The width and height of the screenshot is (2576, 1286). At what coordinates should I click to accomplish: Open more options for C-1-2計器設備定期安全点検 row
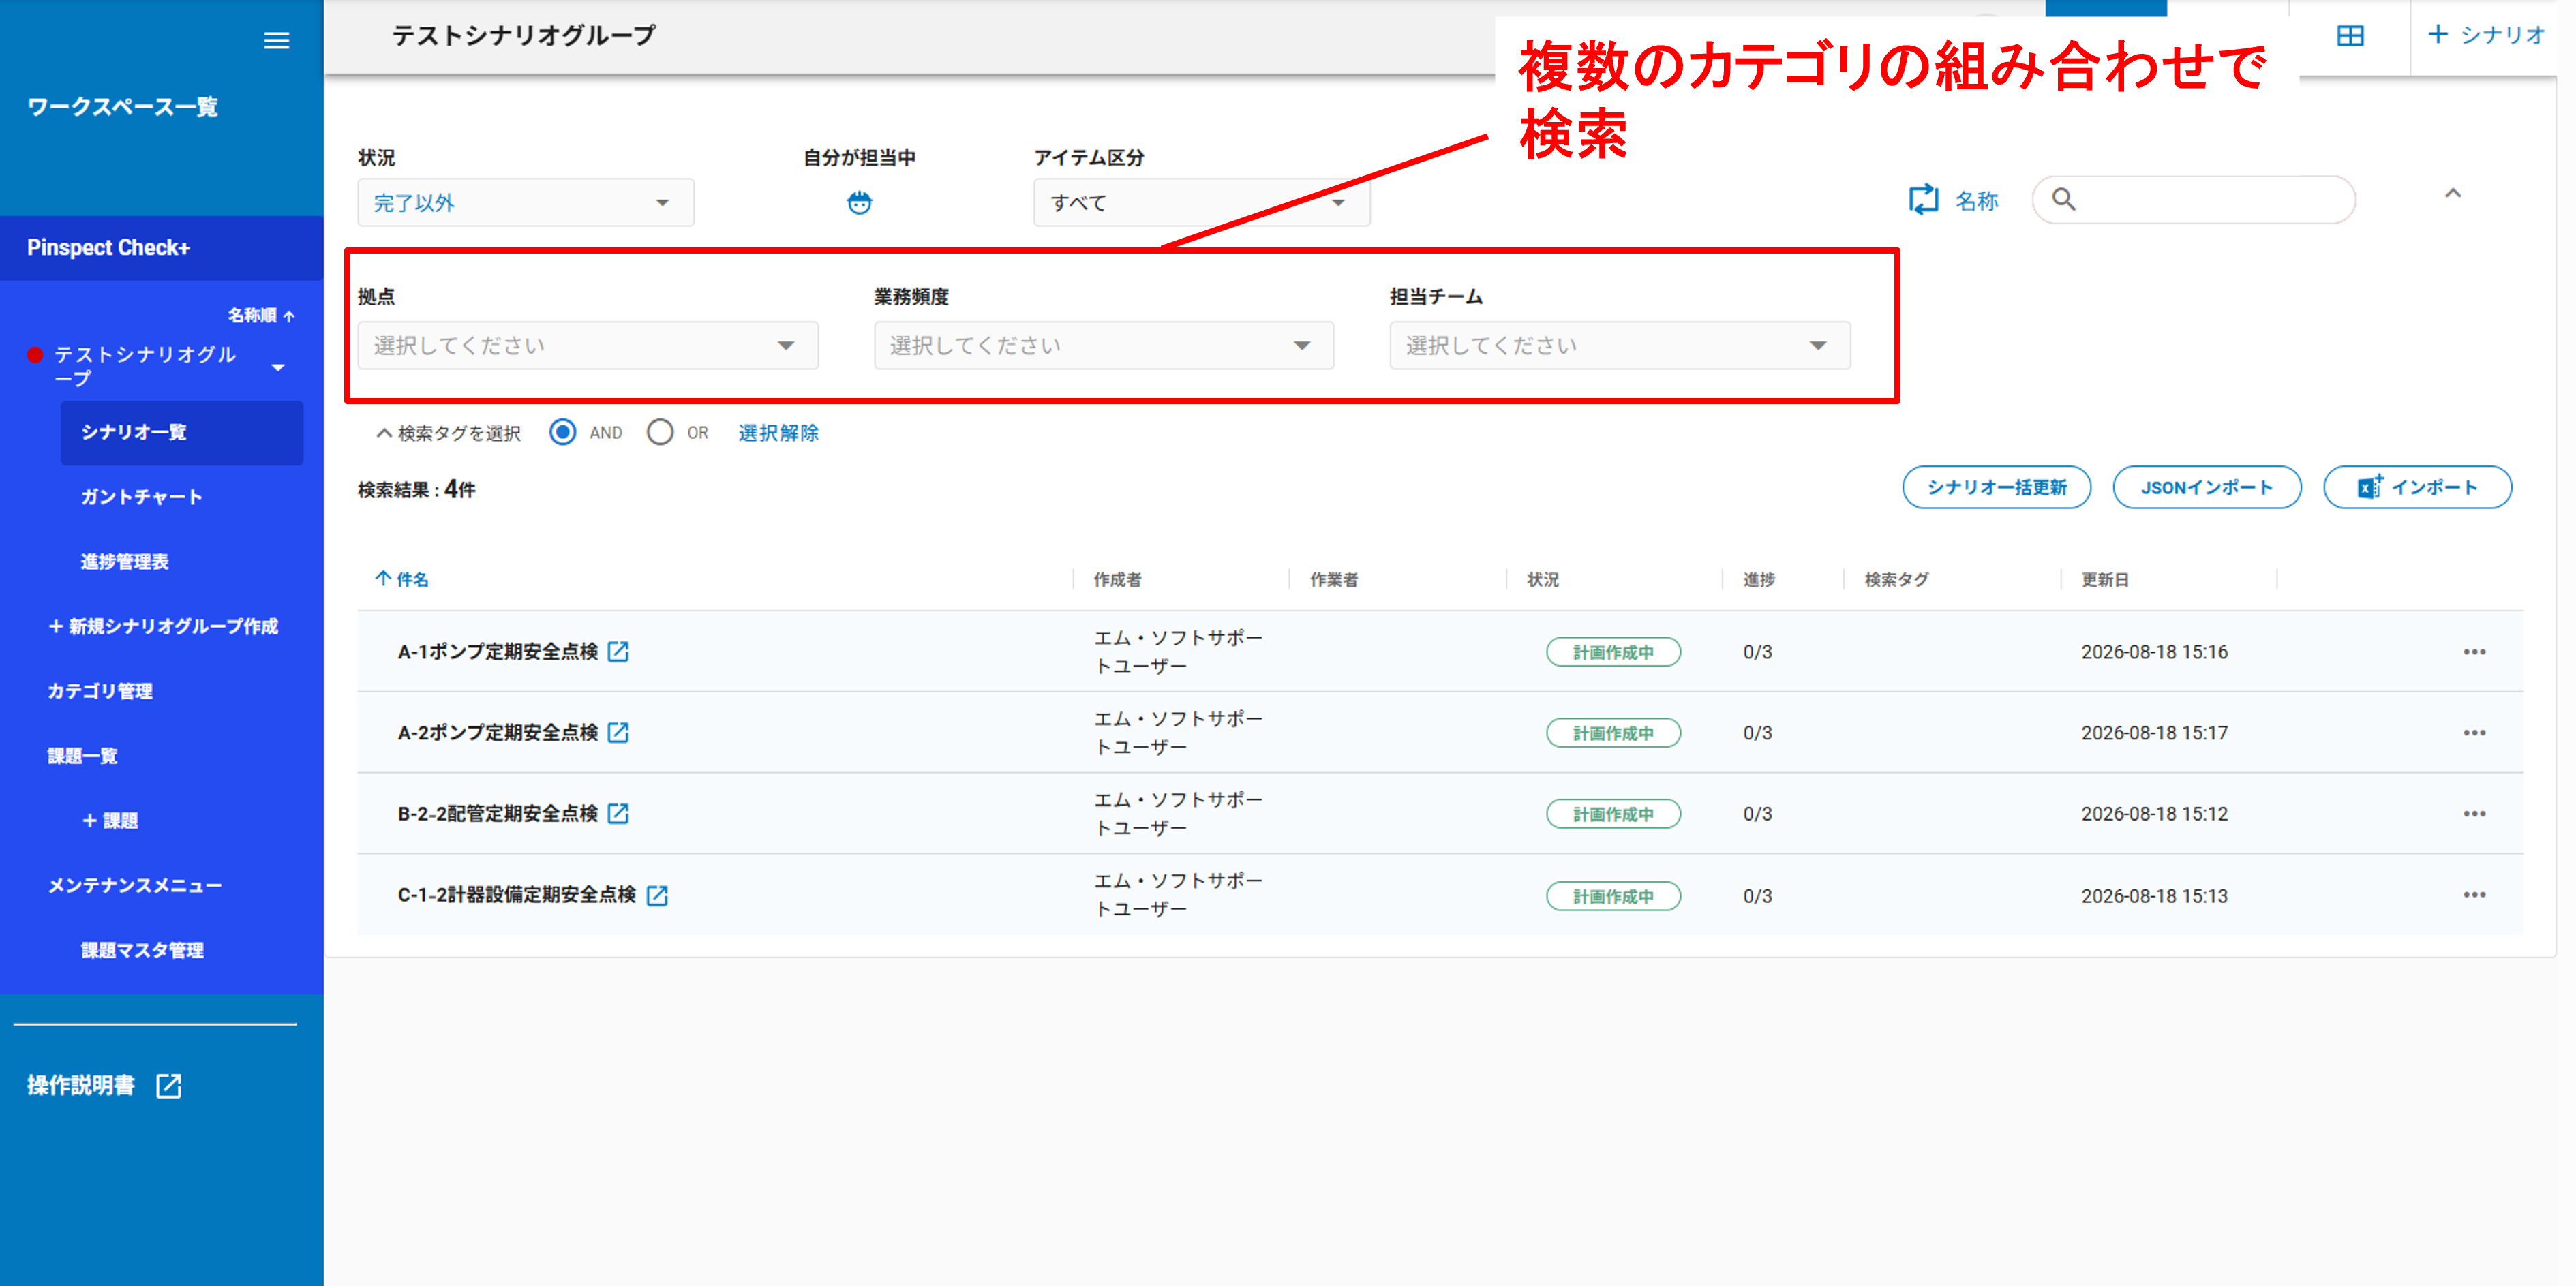tap(2474, 895)
